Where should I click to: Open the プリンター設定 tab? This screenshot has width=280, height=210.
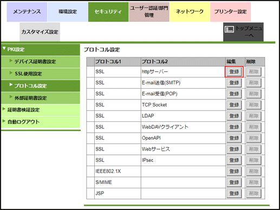click(x=230, y=12)
